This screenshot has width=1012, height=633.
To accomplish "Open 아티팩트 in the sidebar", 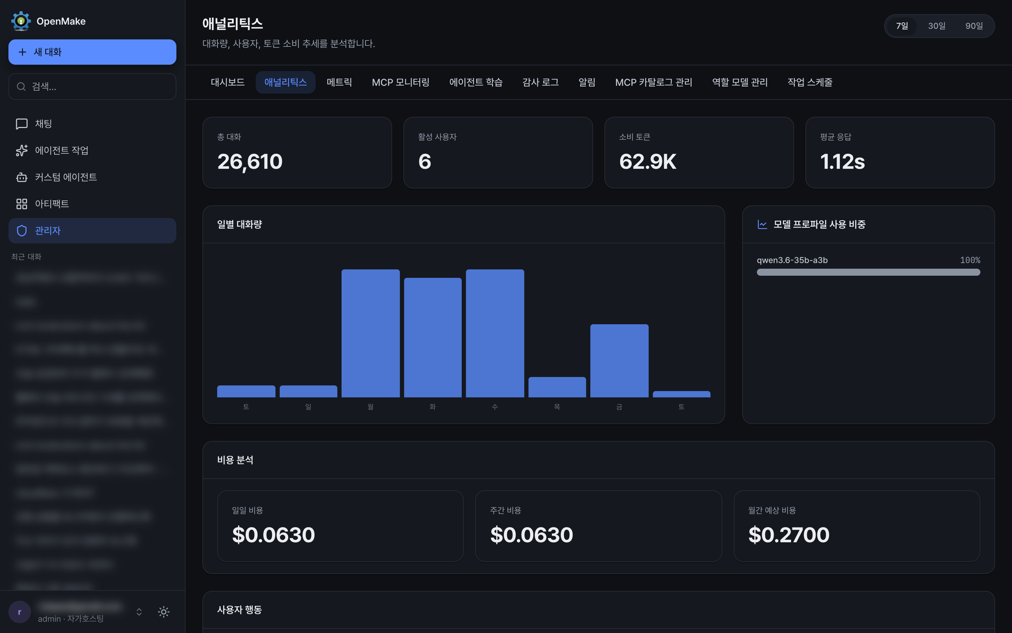I will [x=92, y=204].
